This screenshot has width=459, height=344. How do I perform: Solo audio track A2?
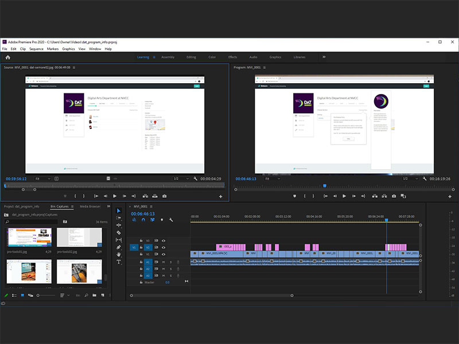171,269
